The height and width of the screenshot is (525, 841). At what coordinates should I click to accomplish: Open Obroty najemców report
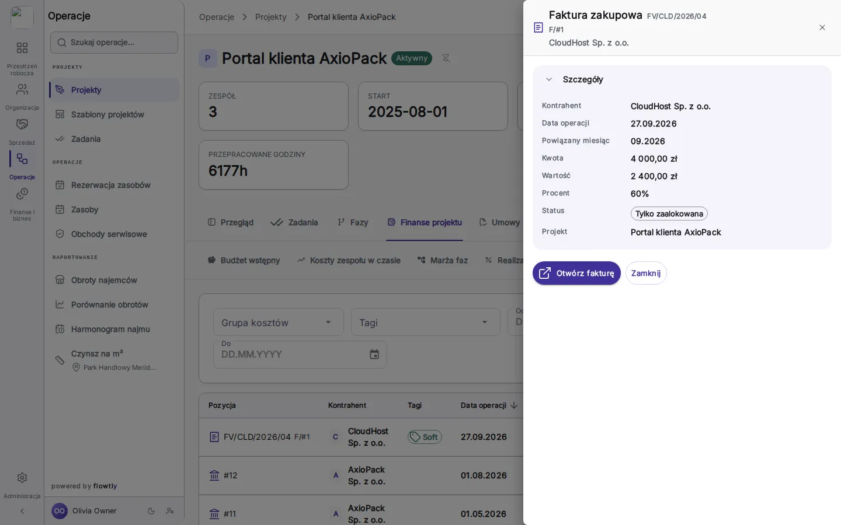(x=114, y=280)
